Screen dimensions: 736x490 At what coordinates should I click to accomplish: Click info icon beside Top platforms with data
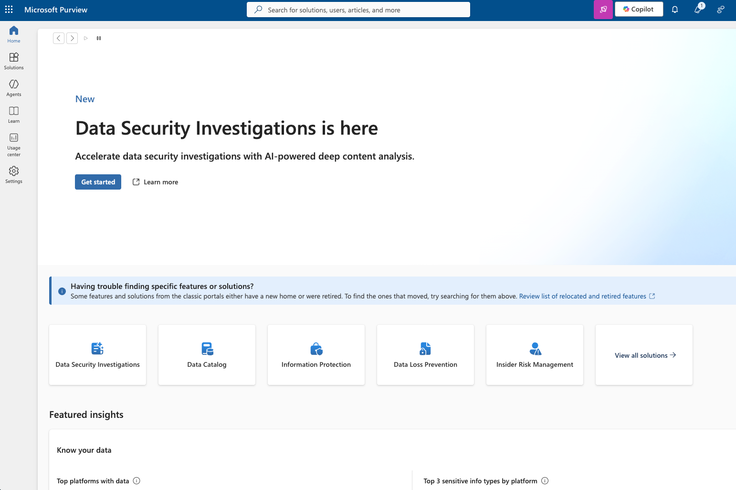pos(137,481)
